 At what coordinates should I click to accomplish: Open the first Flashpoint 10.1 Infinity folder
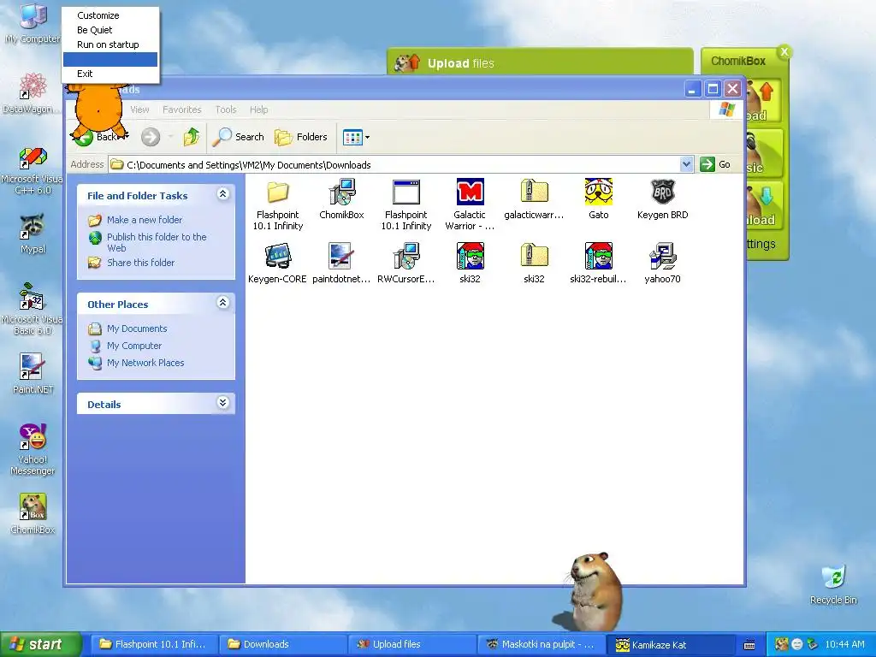[x=278, y=204]
